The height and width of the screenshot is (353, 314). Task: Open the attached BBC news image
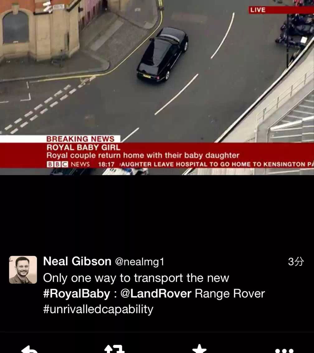coord(157,87)
